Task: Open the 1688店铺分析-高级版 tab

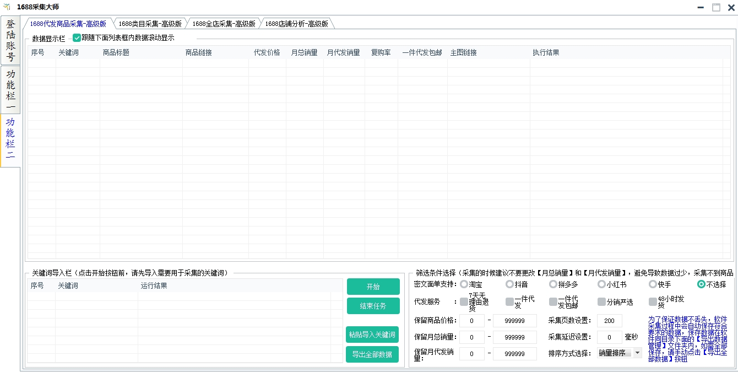Action: pyautogui.click(x=296, y=24)
